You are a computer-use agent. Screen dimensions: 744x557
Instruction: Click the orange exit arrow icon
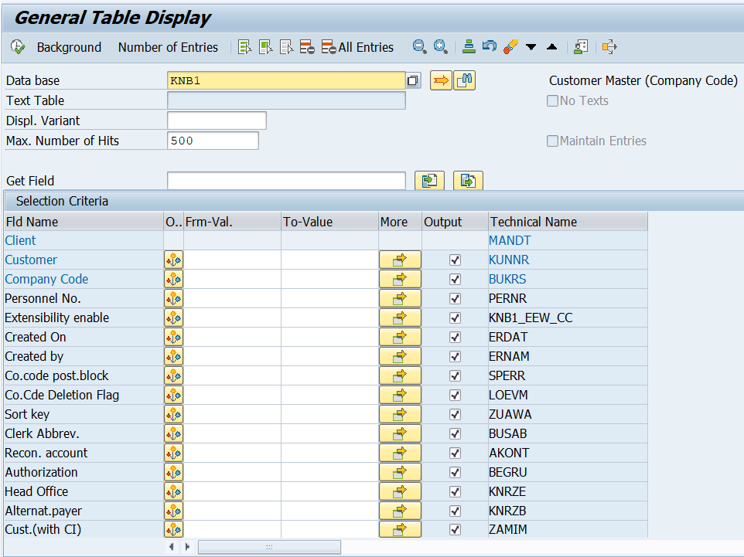tap(609, 46)
